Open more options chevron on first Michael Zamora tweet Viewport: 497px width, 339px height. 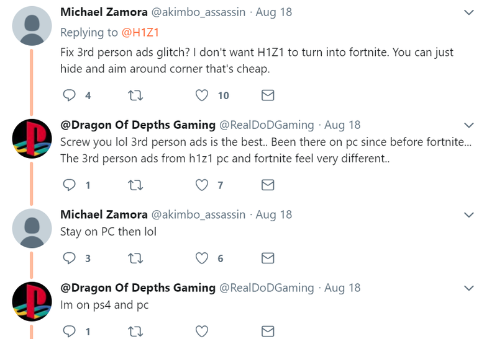click(469, 12)
